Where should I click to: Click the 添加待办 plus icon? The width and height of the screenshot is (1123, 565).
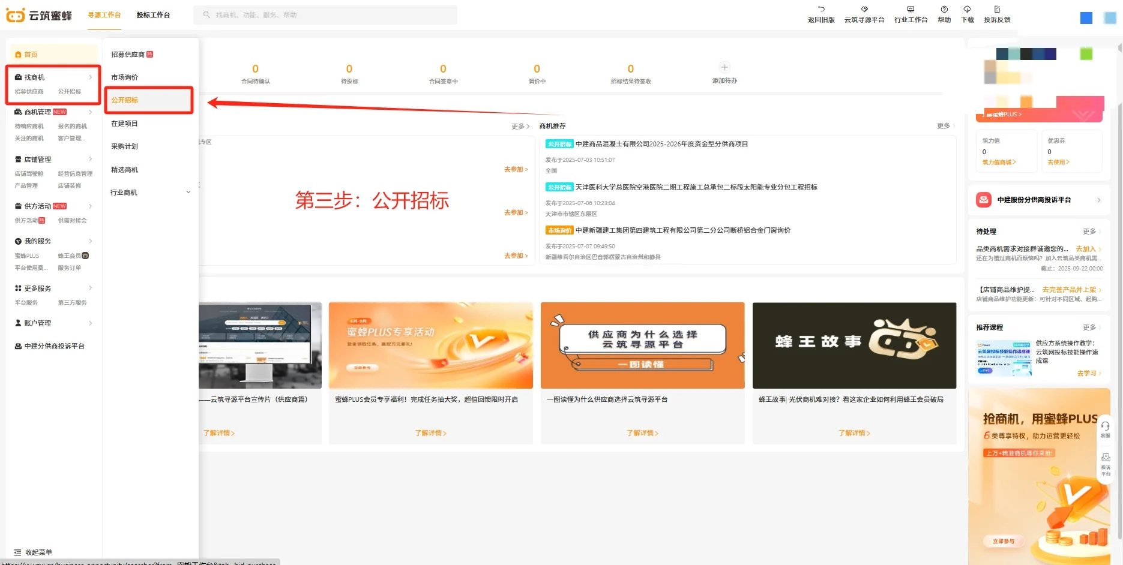click(724, 68)
